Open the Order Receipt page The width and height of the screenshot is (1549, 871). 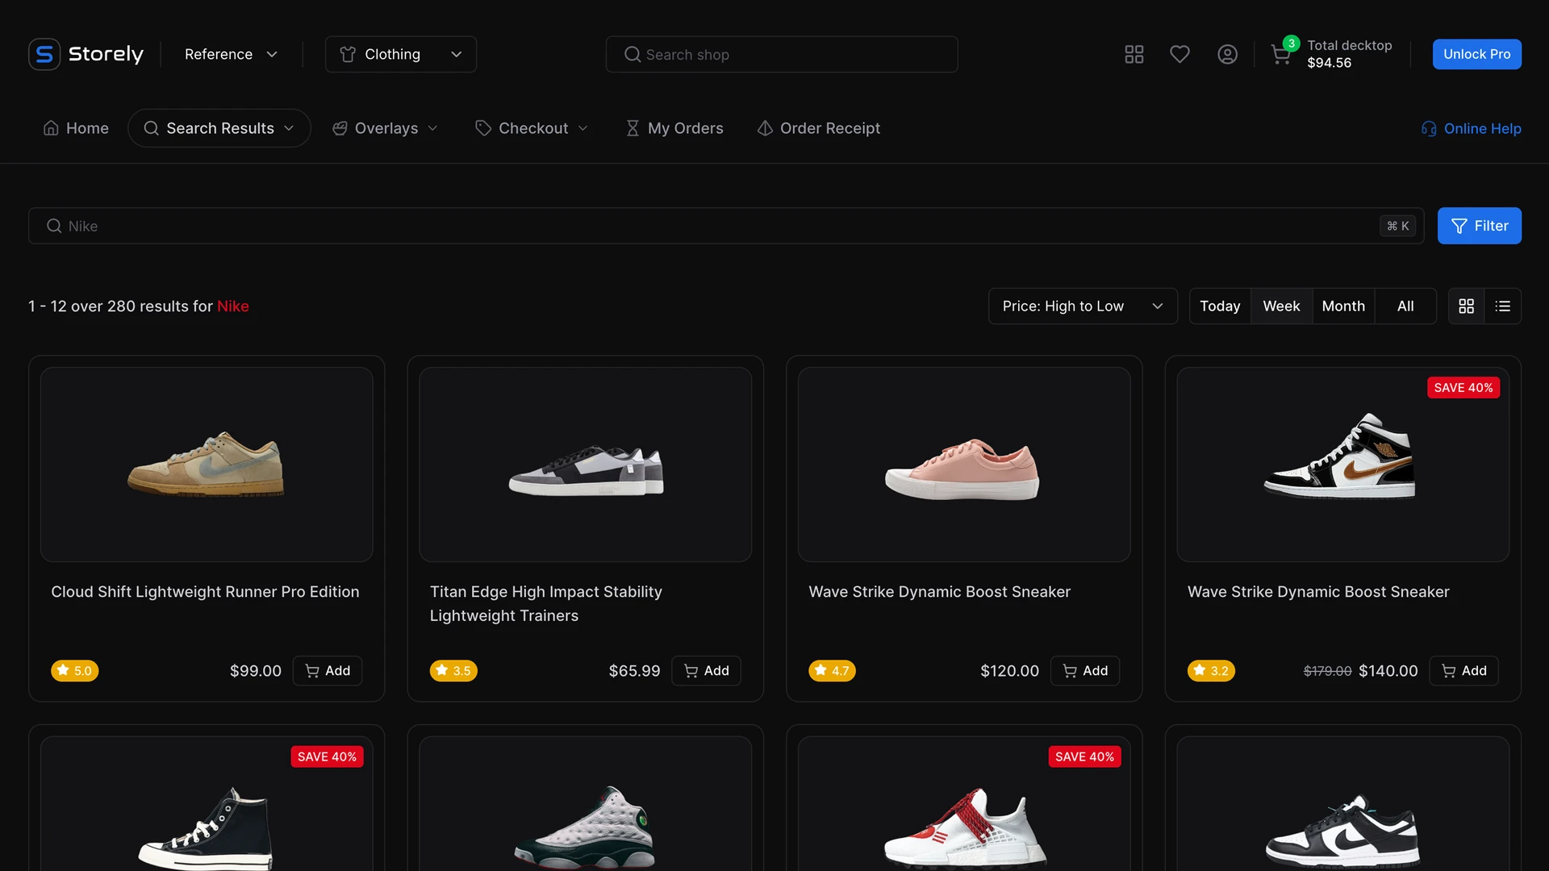[818, 128]
